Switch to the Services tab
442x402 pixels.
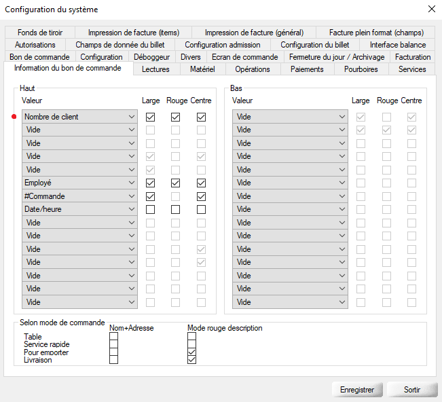[412, 69]
